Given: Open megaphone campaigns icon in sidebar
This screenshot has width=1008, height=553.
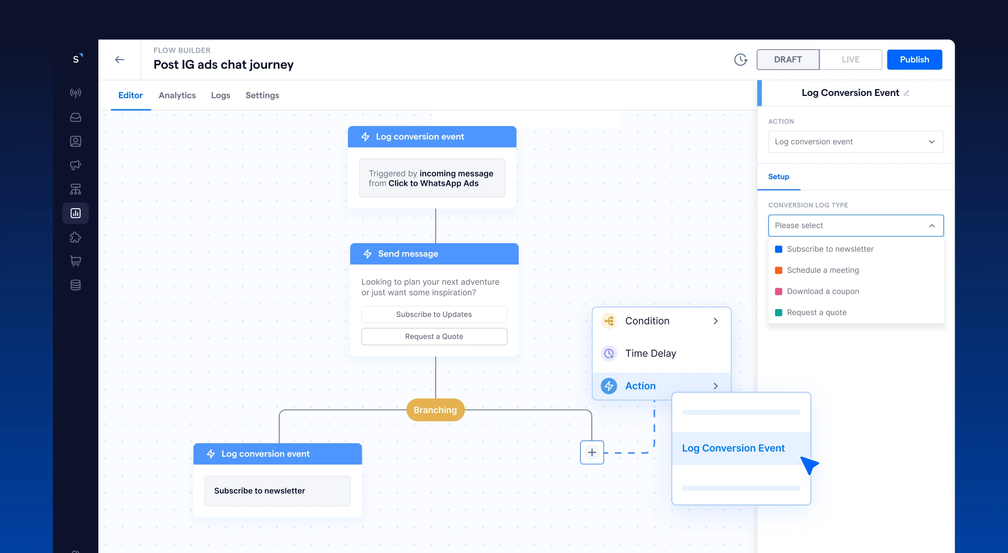Looking at the screenshot, I should tap(76, 165).
